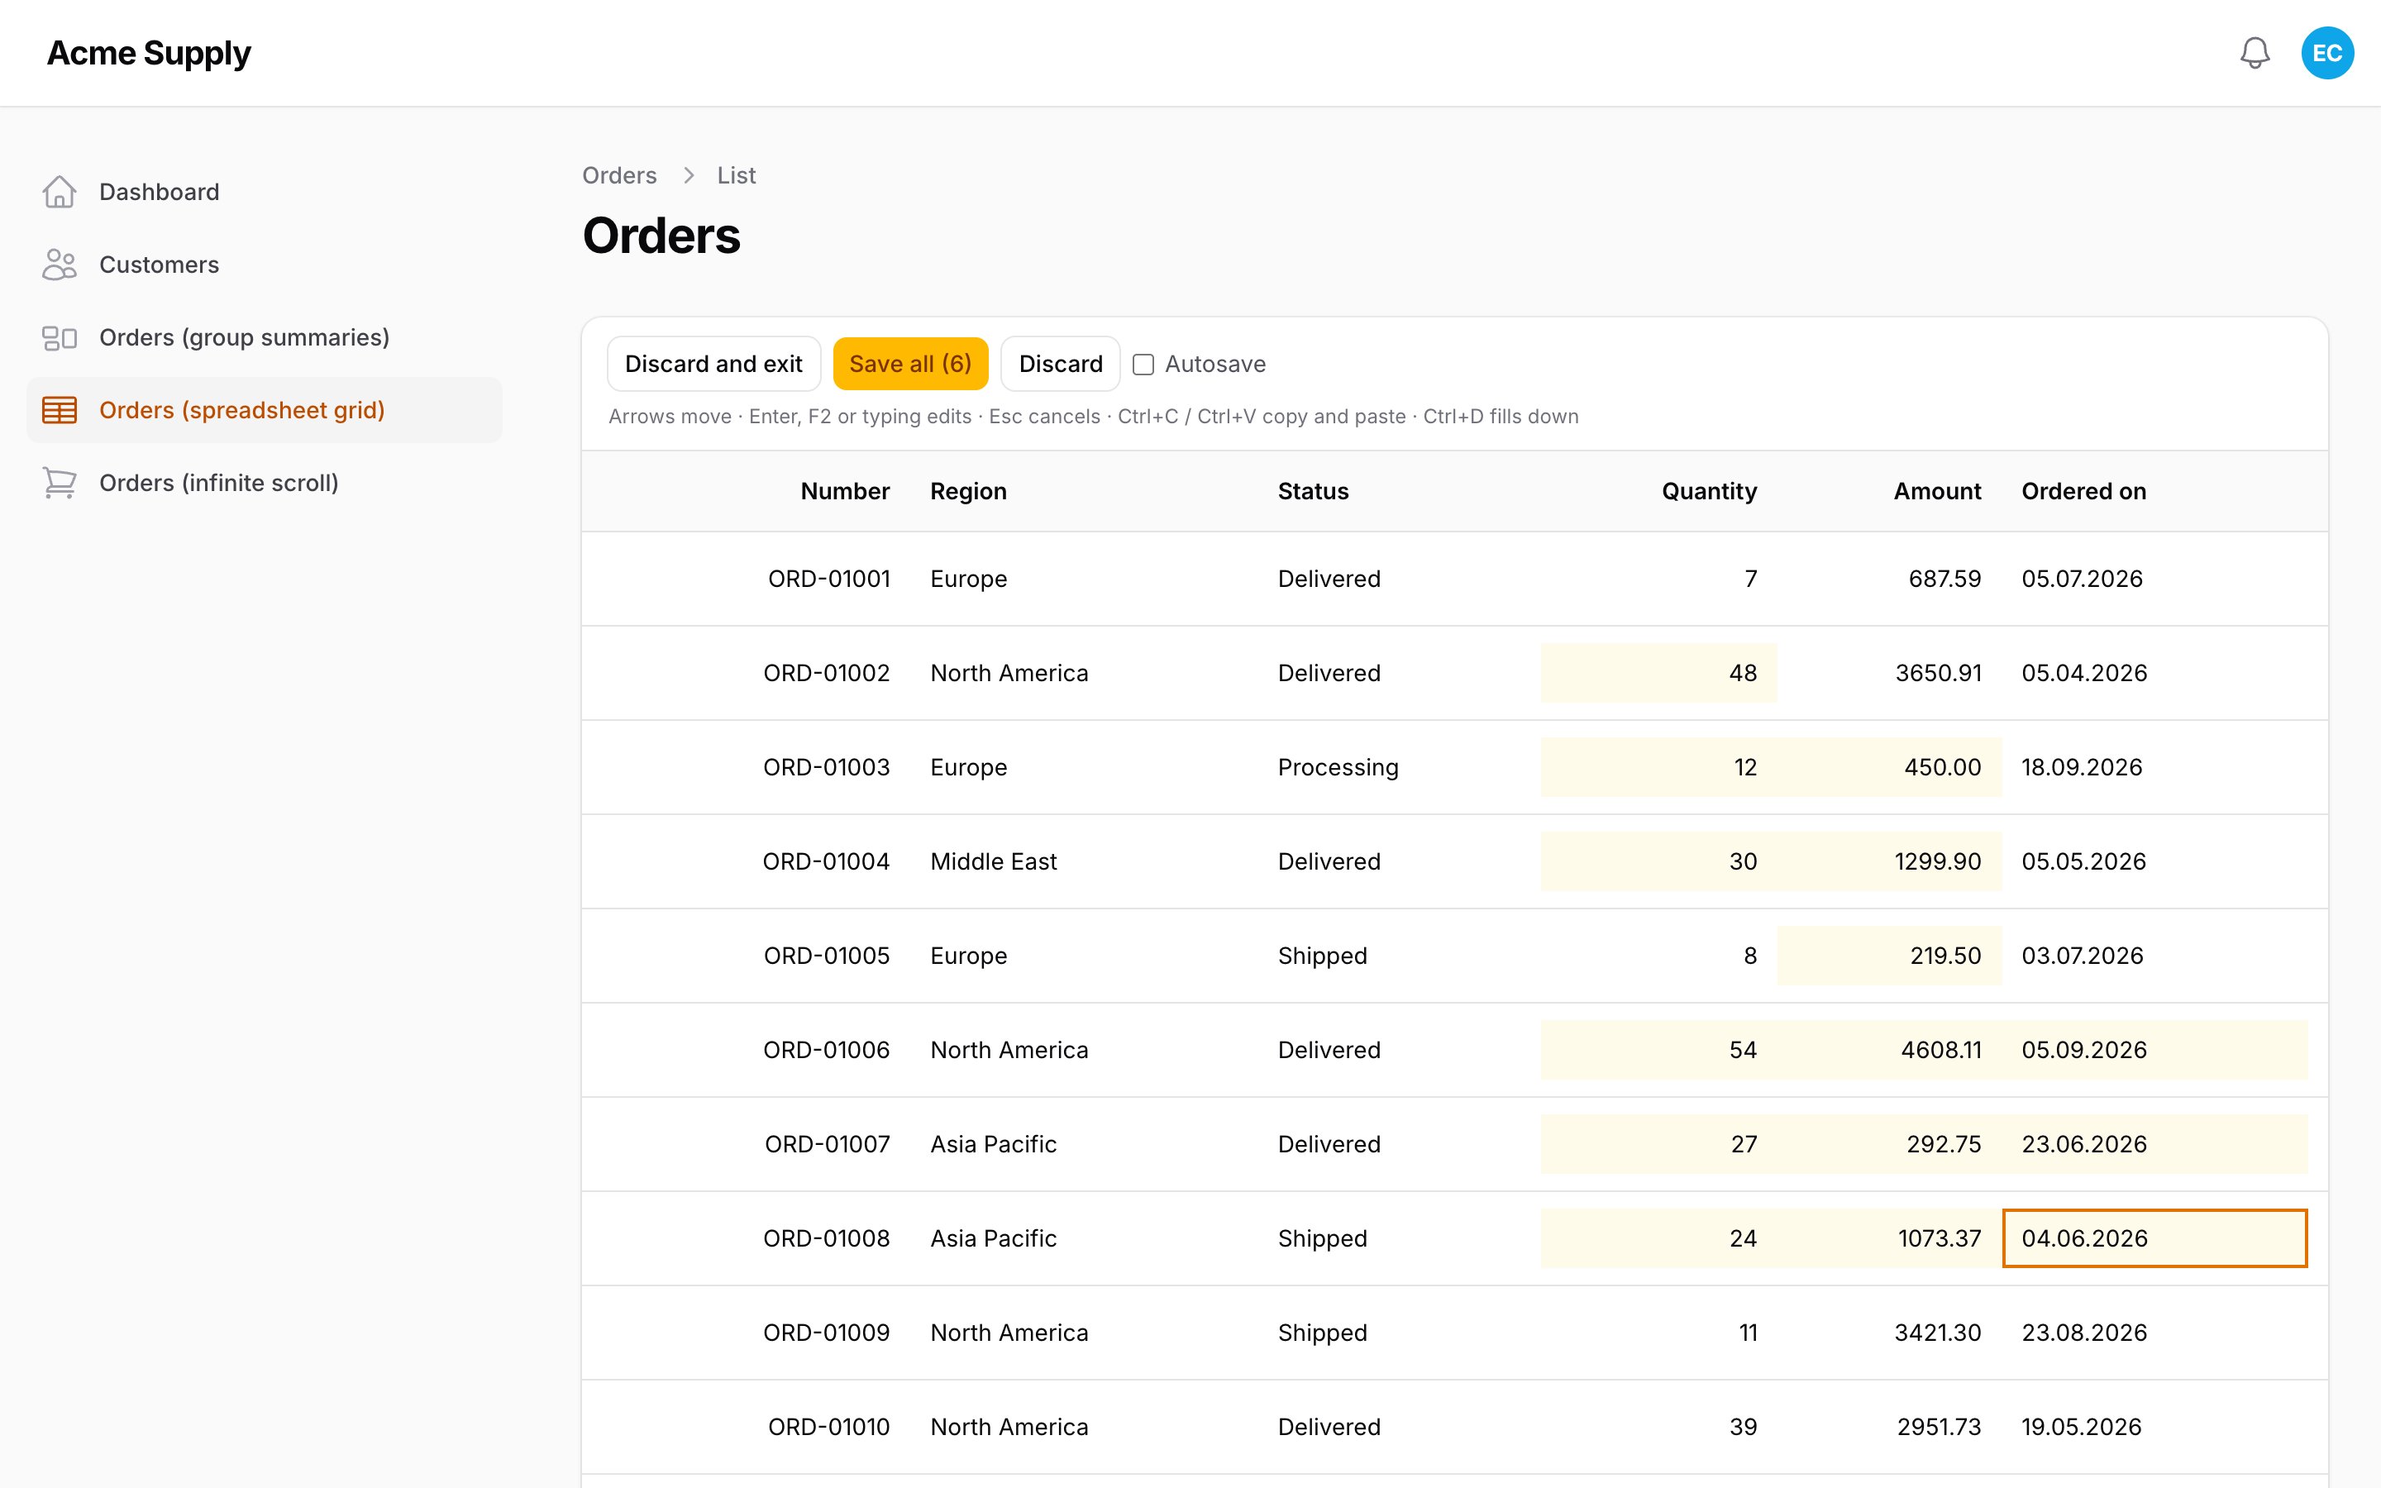Image resolution: width=2381 pixels, height=1488 pixels.
Task: Follow the Orders breadcrumb link
Action: click(x=619, y=175)
